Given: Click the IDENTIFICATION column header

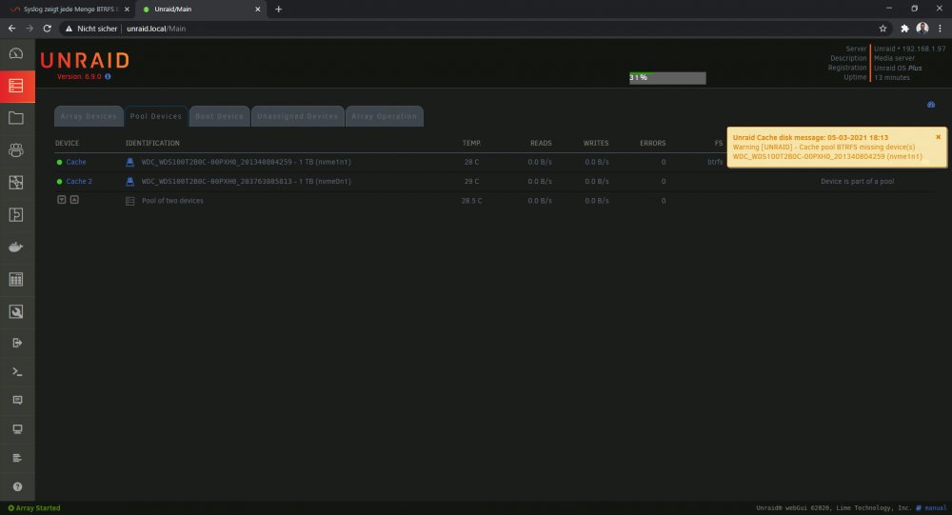Looking at the screenshot, I should pos(152,144).
